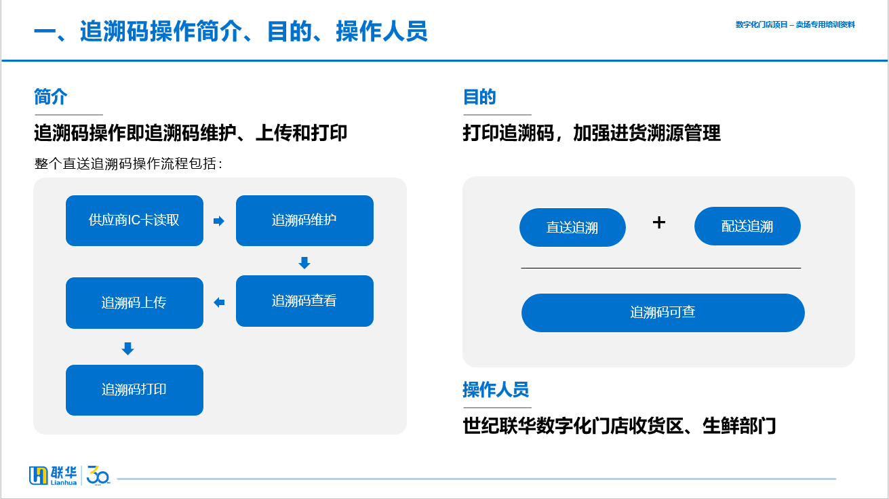Select the 操作人员 section heading
889x499 pixels.
(x=496, y=390)
